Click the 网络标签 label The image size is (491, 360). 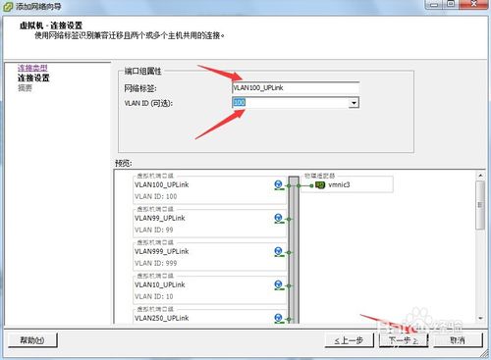point(140,88)
